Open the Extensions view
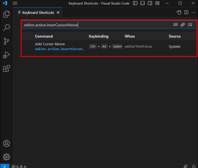The image size is (198, 168). 6,69
